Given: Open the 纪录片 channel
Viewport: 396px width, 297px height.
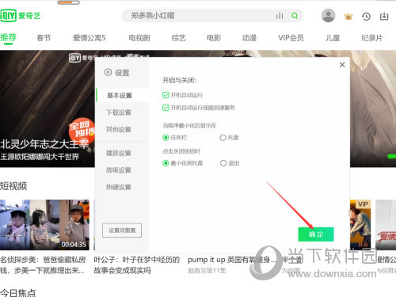Looking at the screenshot, I should pos(371,38).
